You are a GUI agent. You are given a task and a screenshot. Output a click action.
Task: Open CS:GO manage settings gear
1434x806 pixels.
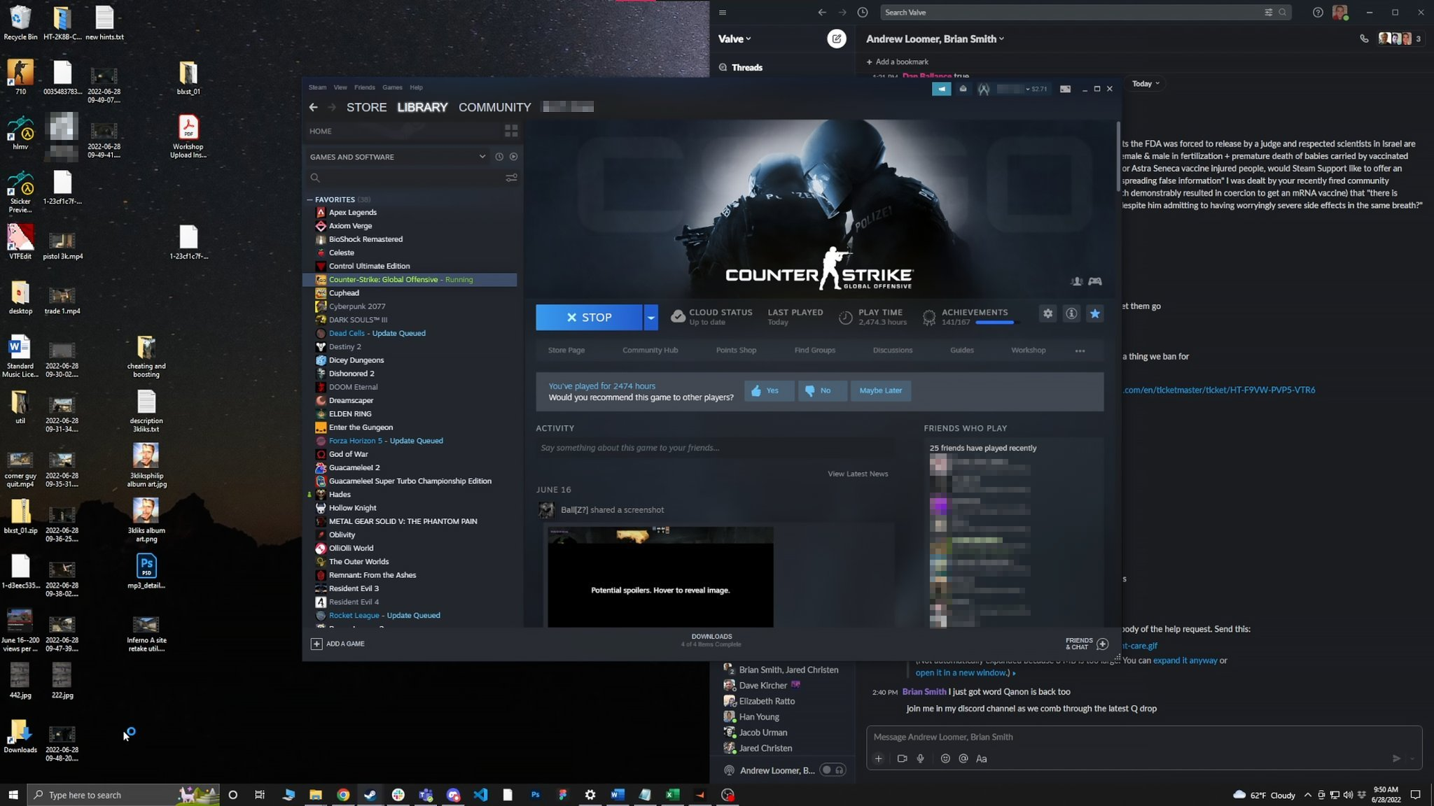pyautogui.click(x=1047, y=313)
